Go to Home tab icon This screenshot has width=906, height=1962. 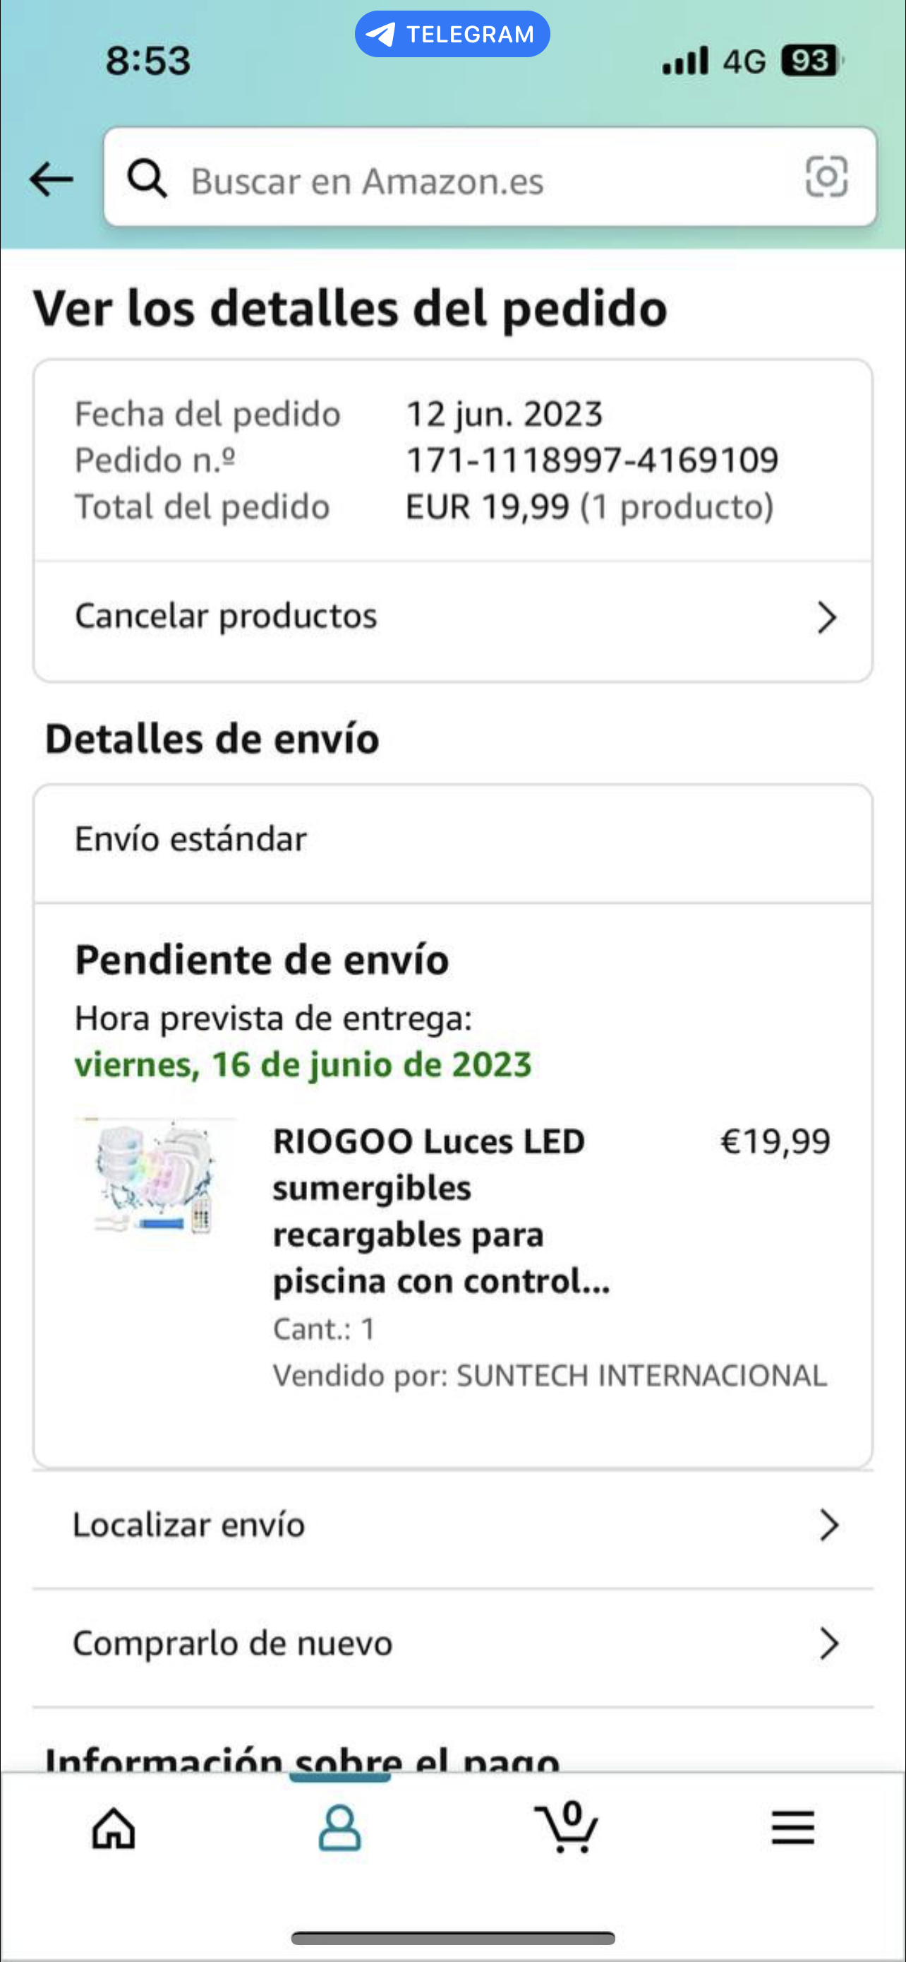pyautogui.click(x=114, y=1828)
